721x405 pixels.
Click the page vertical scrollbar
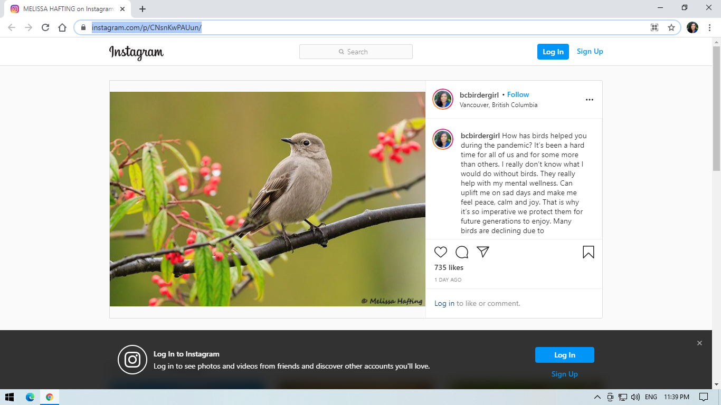tap(716, 108)
